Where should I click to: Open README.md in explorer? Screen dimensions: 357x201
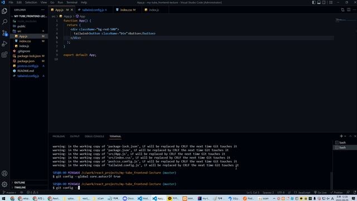[26, 71]
